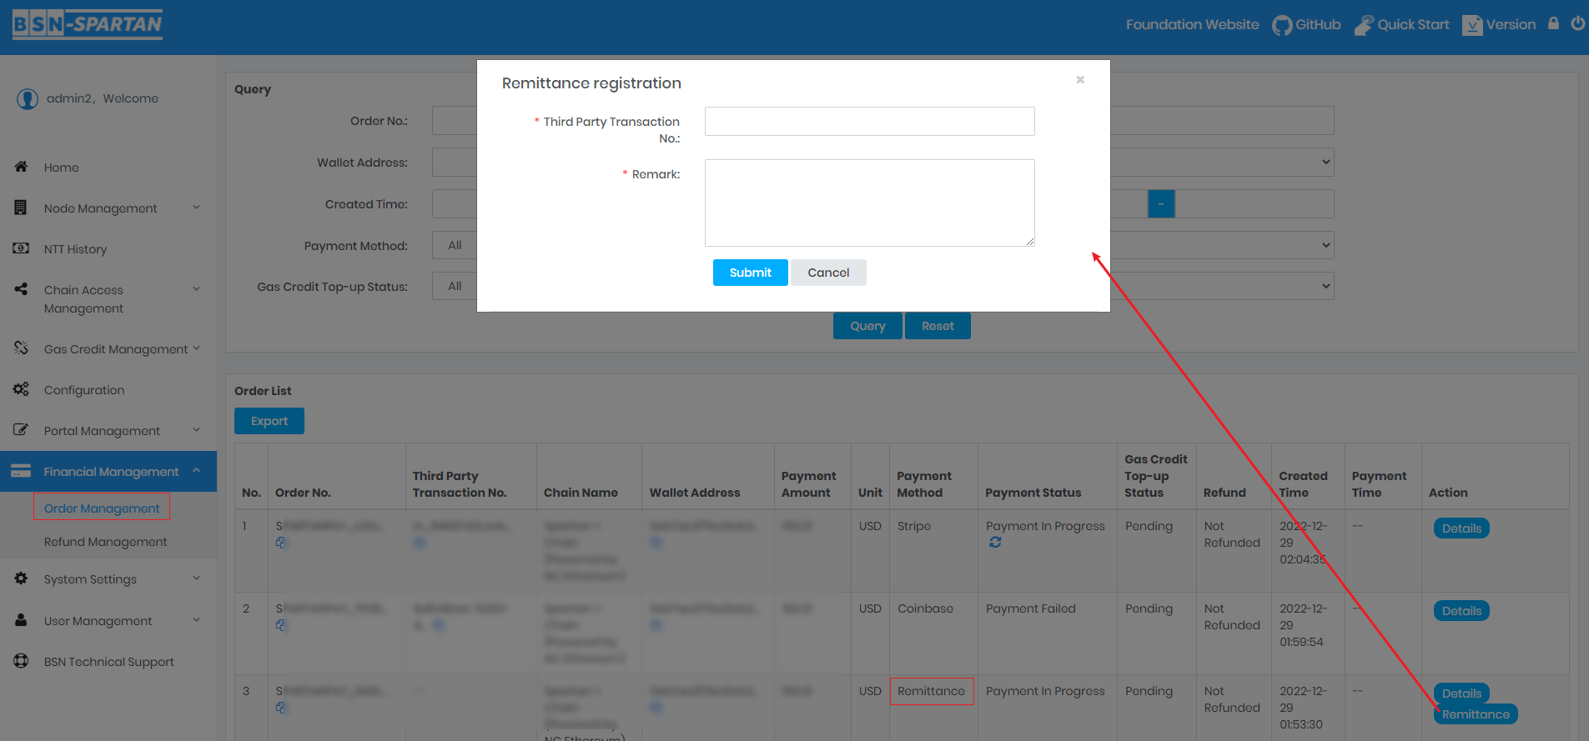Click the power logout icon
The width and height of the screenshot is (1589, 741).
point(1577,23)
